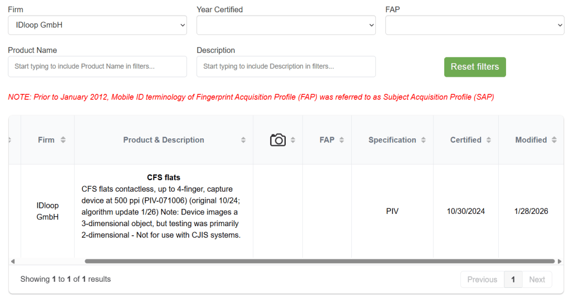Screen dimensions: 569x299
Task: Sort by Specification column arrows
Action: pyautogui.click(x=424, y=140)
